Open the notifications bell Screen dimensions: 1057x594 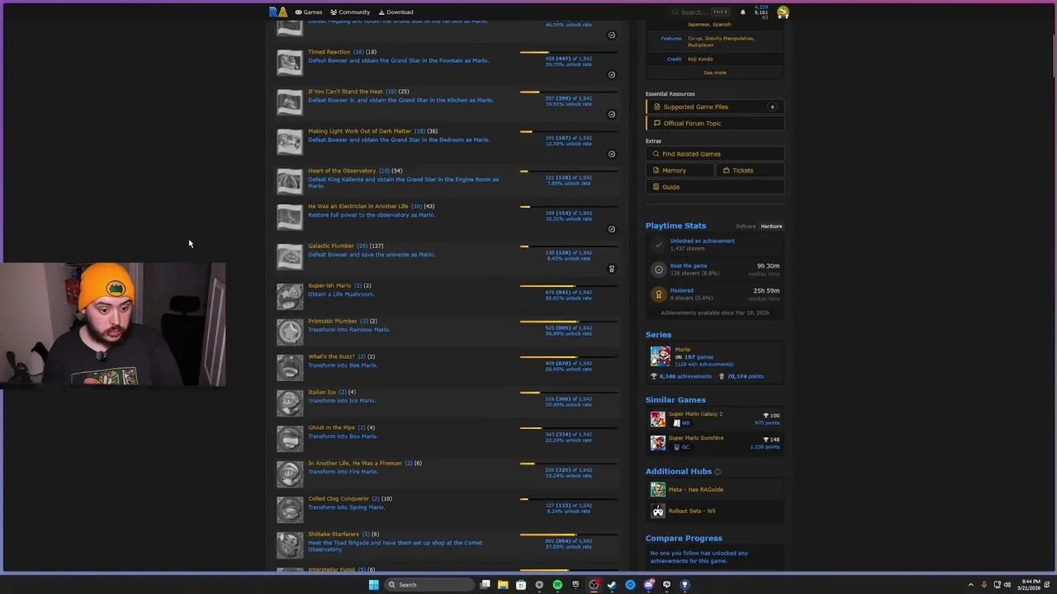click(742, 12)
